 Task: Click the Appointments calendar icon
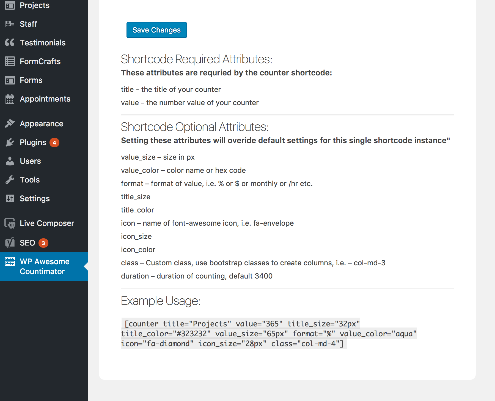(10, 99)
